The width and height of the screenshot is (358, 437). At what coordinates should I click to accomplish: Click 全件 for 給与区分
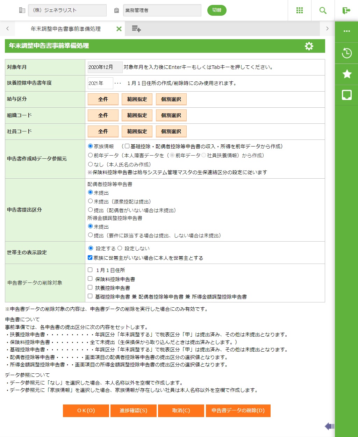[103, 99]
